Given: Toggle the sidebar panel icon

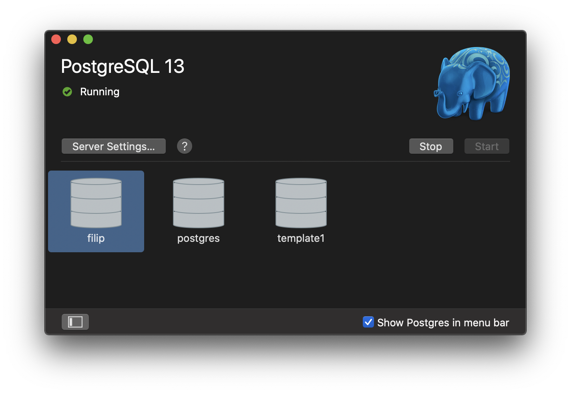Looking at the screenshot, I should pos(75,322).
